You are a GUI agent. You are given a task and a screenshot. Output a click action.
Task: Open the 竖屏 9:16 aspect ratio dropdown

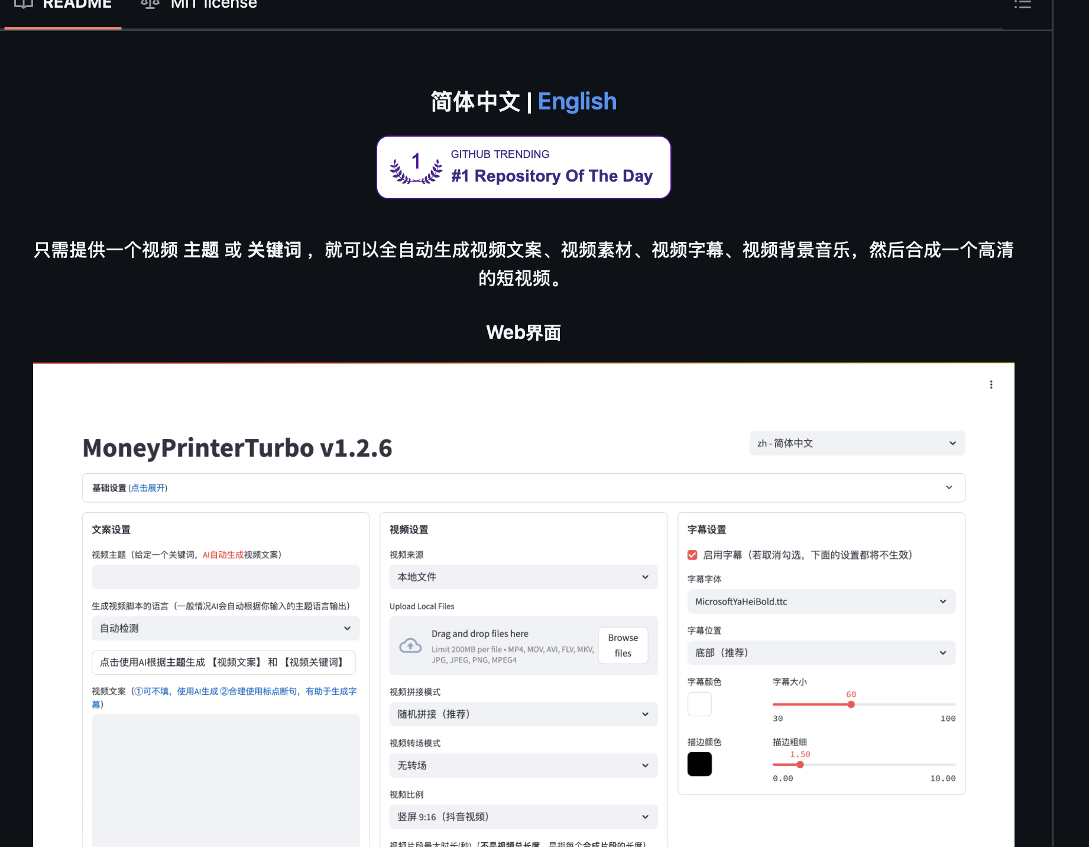[x=523, y=817]
